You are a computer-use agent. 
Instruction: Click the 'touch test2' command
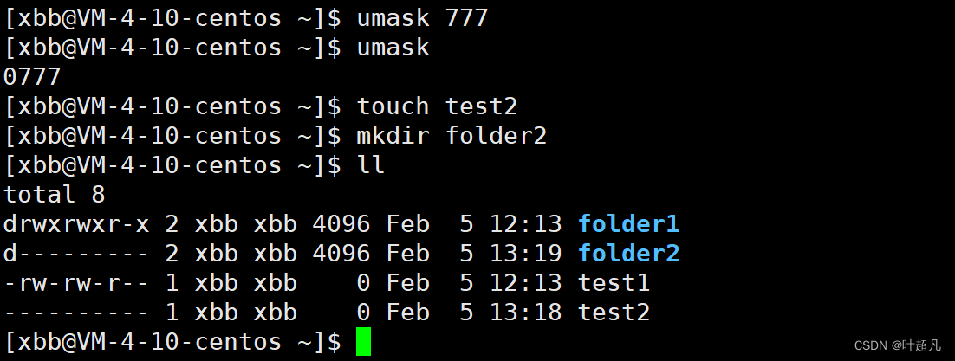438,106
